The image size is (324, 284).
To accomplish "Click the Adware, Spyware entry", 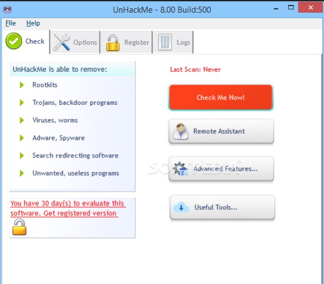I will coord(59,138).
